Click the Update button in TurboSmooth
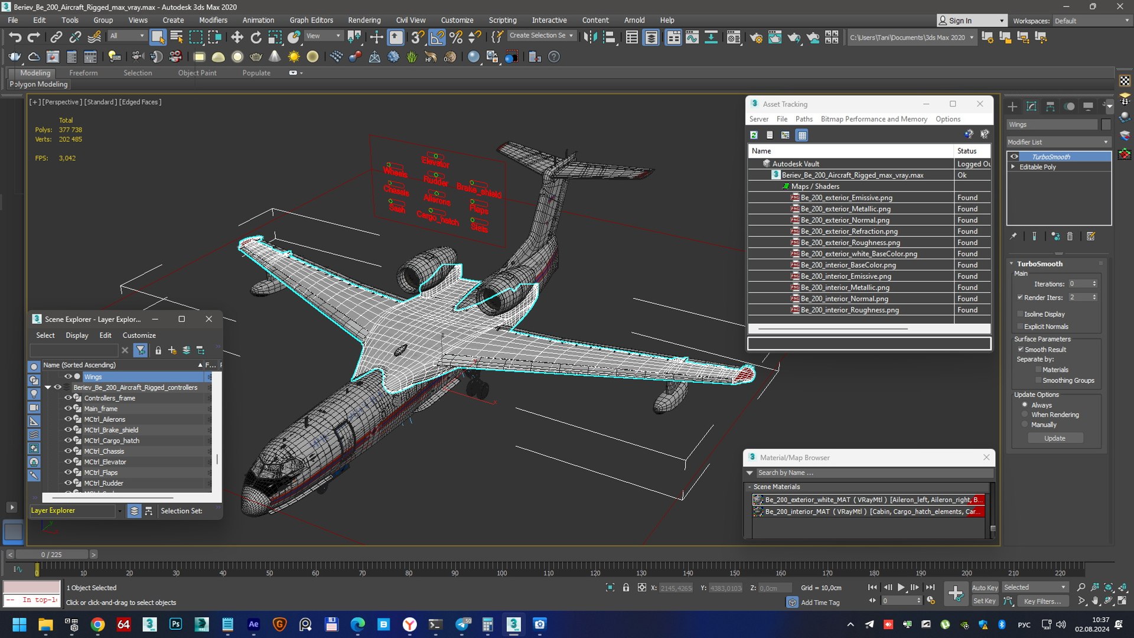The width and height of the screenshot is (1134, 638). 1055,438
